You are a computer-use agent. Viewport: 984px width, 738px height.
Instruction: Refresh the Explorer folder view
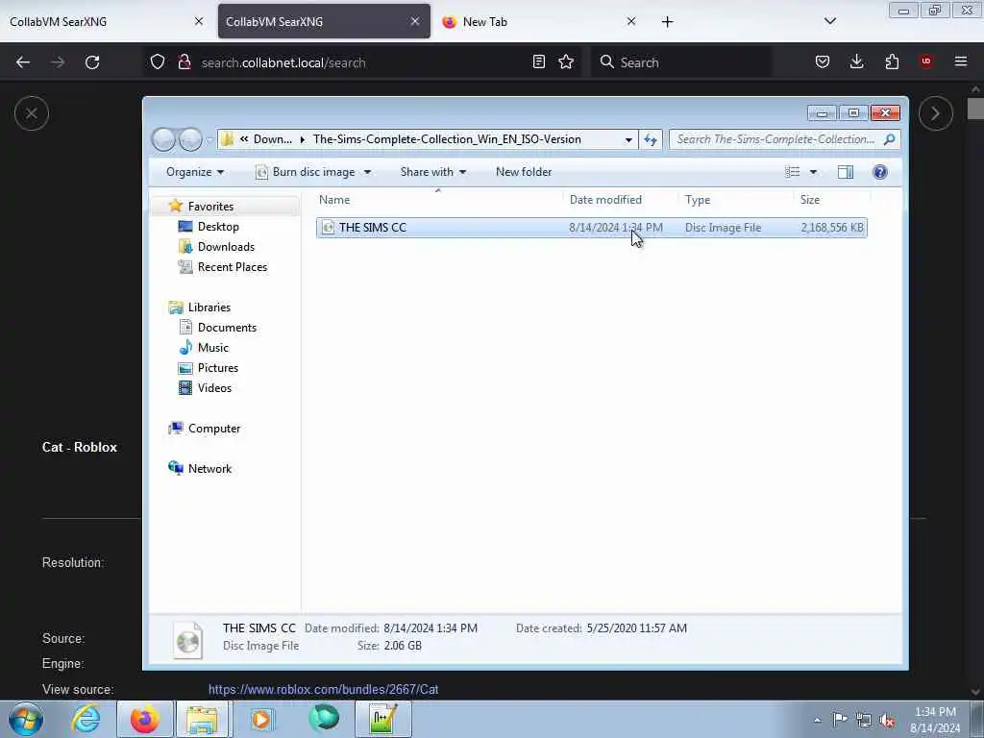(x=651, y=139)
